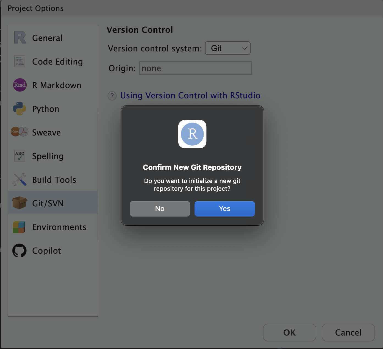Go to the Python options
Viewport: 383px width, 349px height.
[53, 109]
